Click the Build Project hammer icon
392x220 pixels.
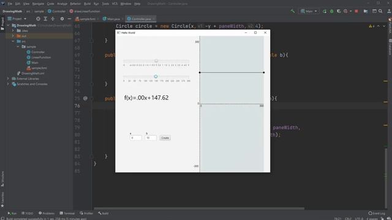[x=293, y=11]
